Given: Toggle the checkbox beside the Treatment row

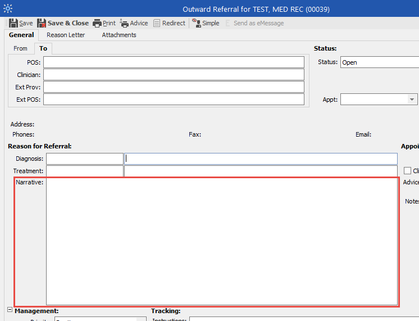Looking at the screenshot, I should [x=408, y=171].
